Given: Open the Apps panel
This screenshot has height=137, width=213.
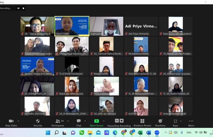Looking at the screenshot, I should (x=175, y=121).
